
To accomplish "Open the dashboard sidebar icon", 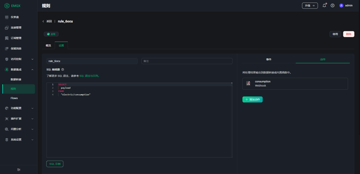I will click(7, 17).
